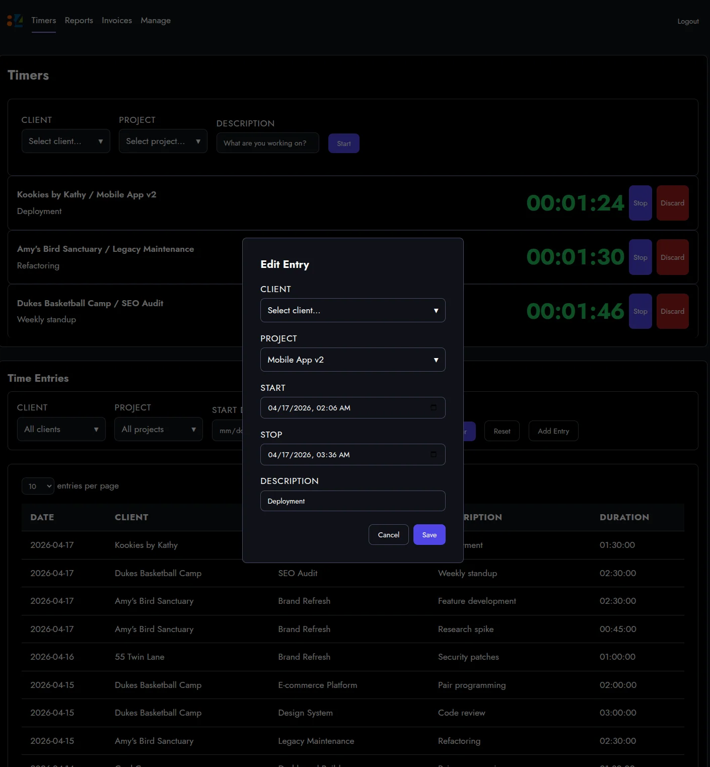Click the app logo icon in navbar

(15, 21)
